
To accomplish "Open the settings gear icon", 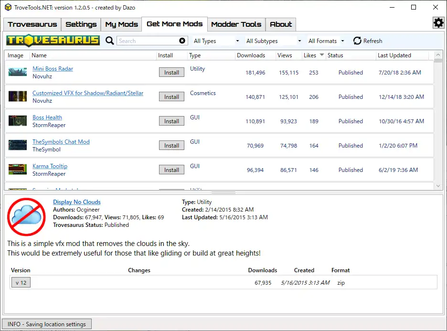I will tap(438, 22).
